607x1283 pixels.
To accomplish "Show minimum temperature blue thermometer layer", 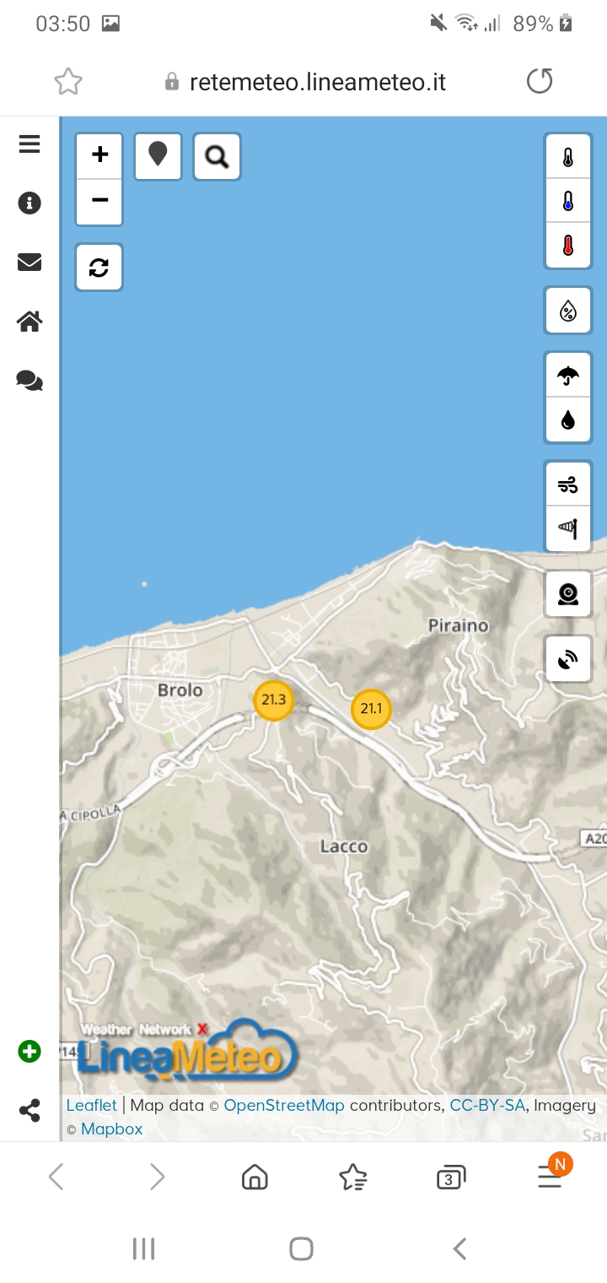I will pos(568,201).
